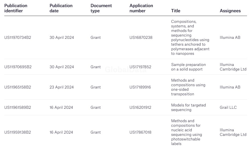
Task: Select publication identifier US11965158B2
Action: pyautogui.click(x=18, y=87)
